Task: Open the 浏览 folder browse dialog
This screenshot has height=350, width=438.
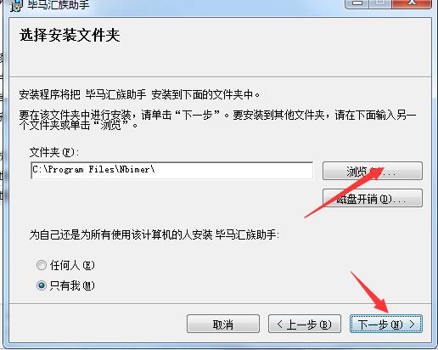Action: point(373,171)
